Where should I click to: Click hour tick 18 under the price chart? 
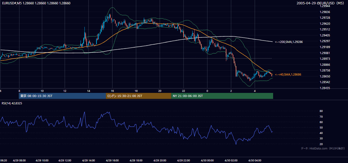tap(136, 91)
